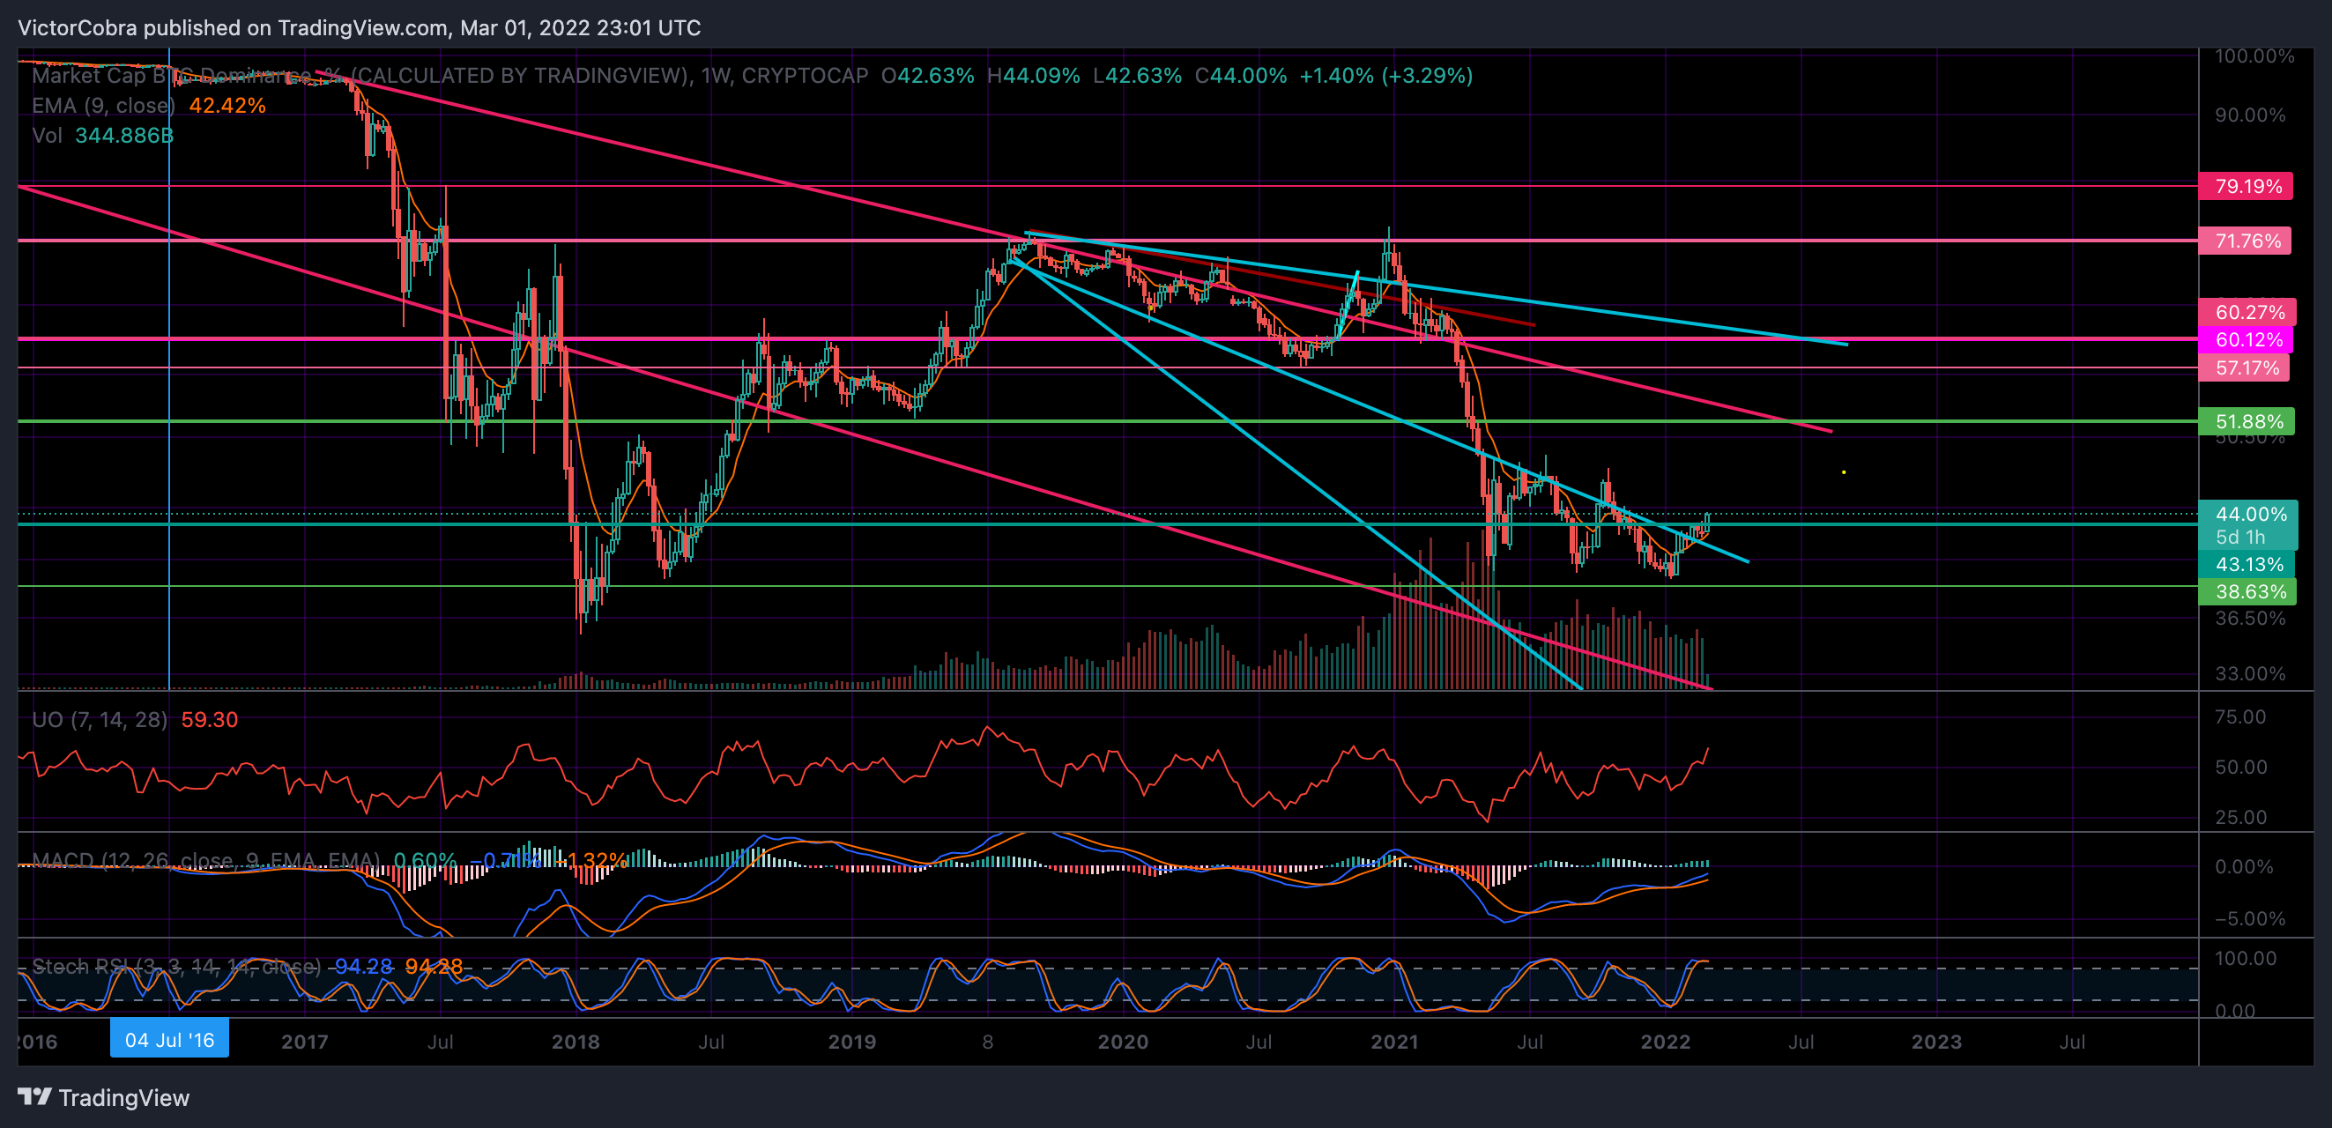Click the 2022 label on time axis
The width and height of the screenshot is (2332, 1128).
click(x=1666, y=1041)
